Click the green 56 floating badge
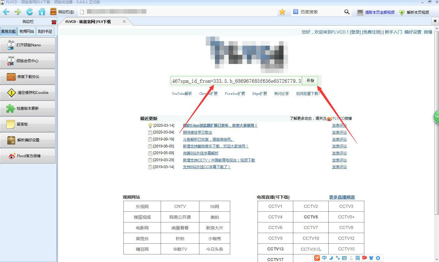Image resolution: width=439 pixels, height=262 pixels. [x=437, y=117]
